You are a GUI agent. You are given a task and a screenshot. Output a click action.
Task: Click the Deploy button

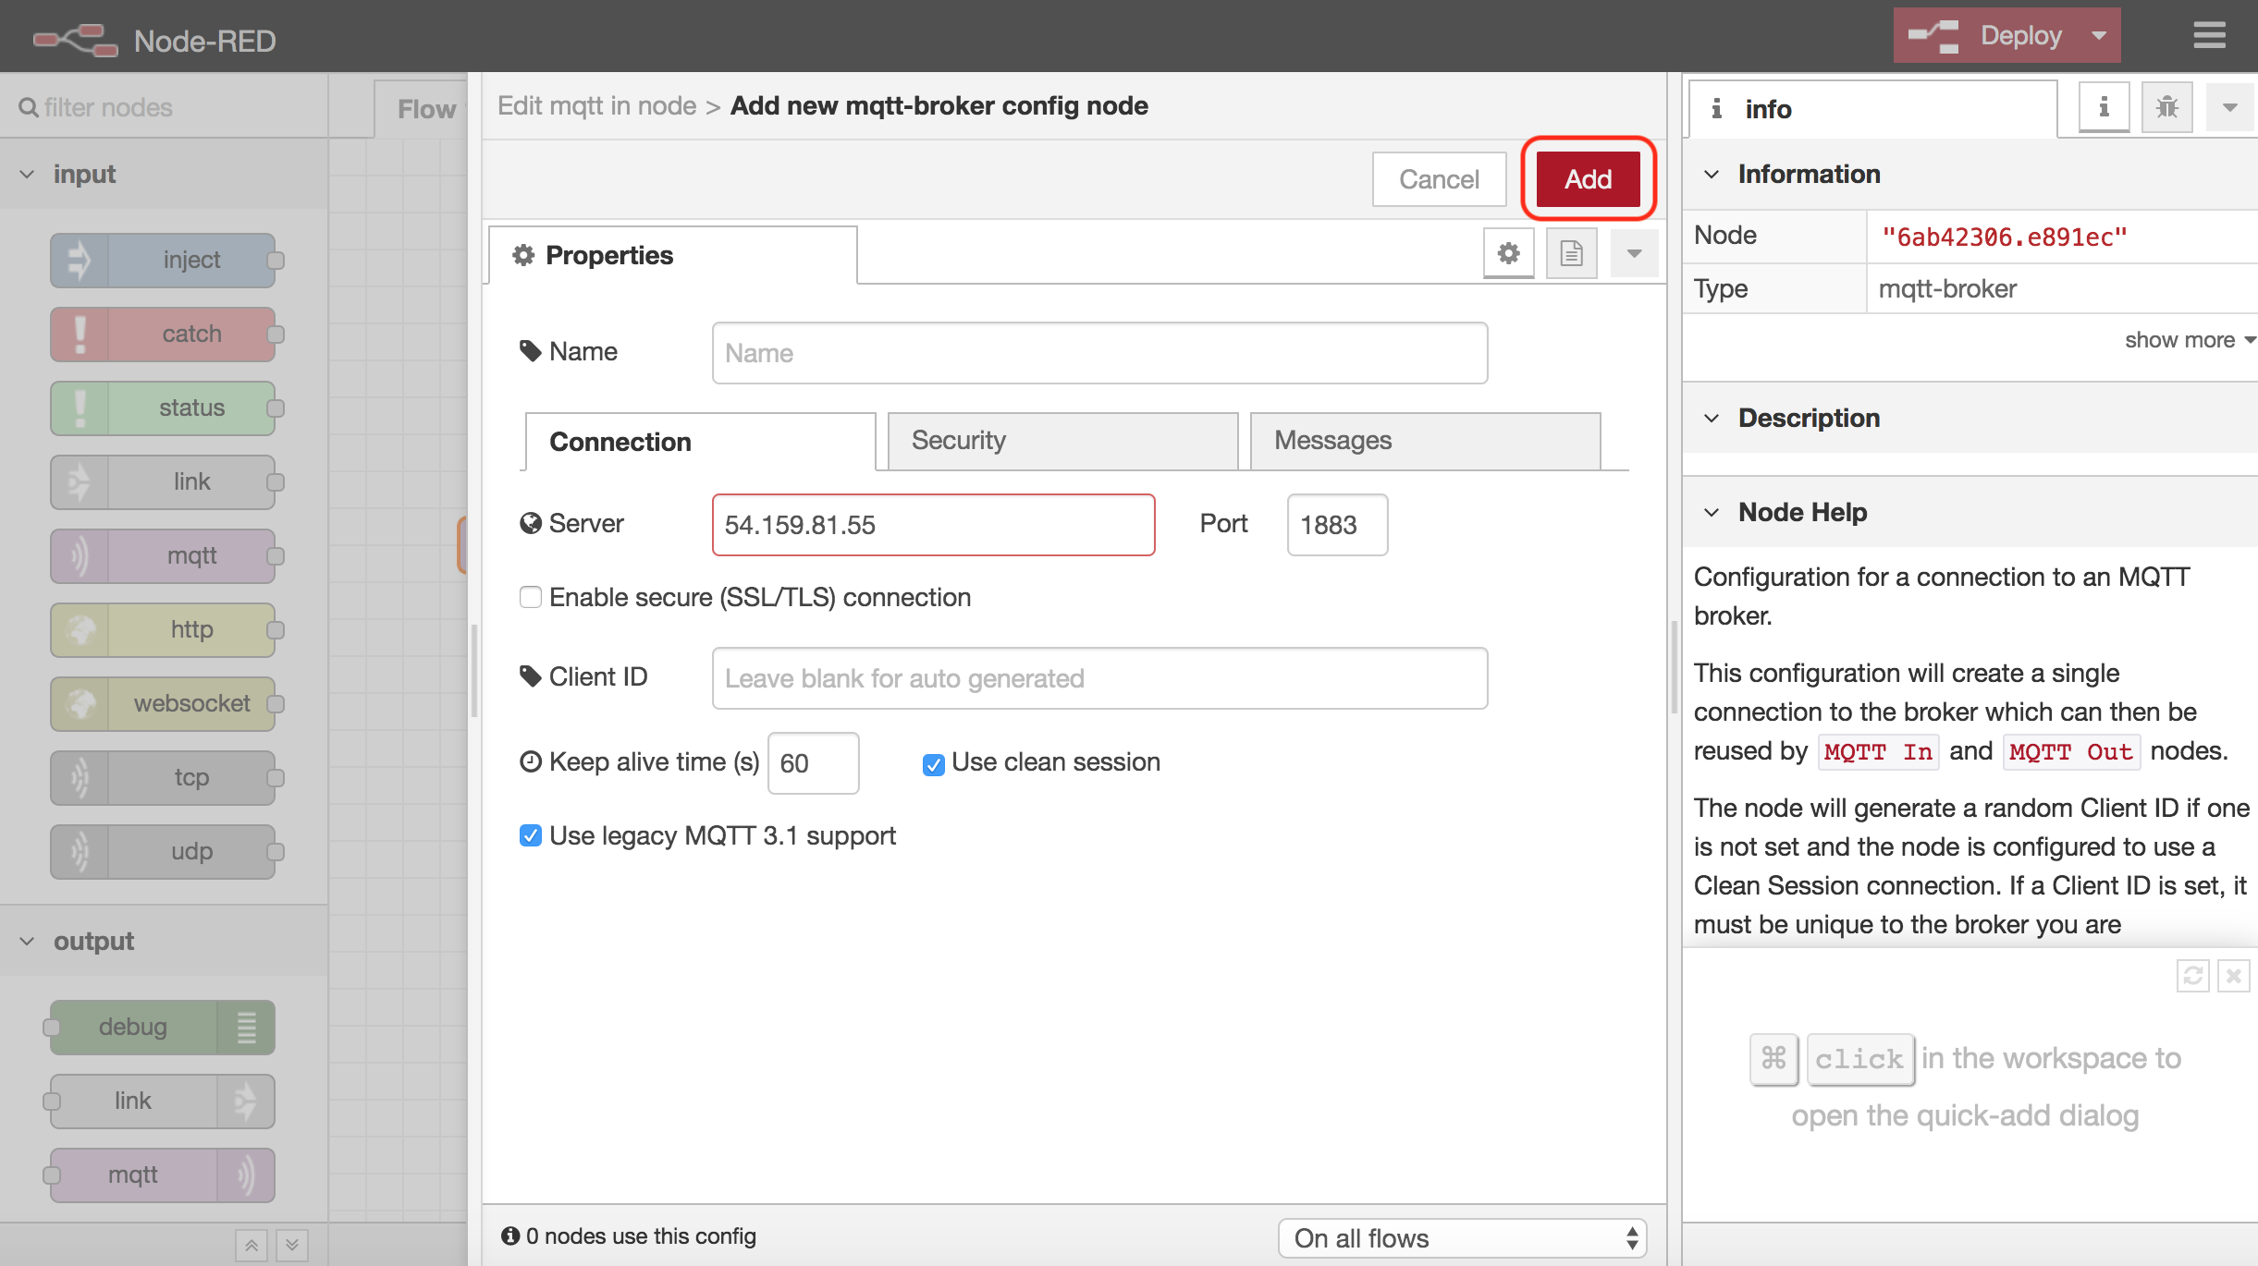coord(1985,36)
